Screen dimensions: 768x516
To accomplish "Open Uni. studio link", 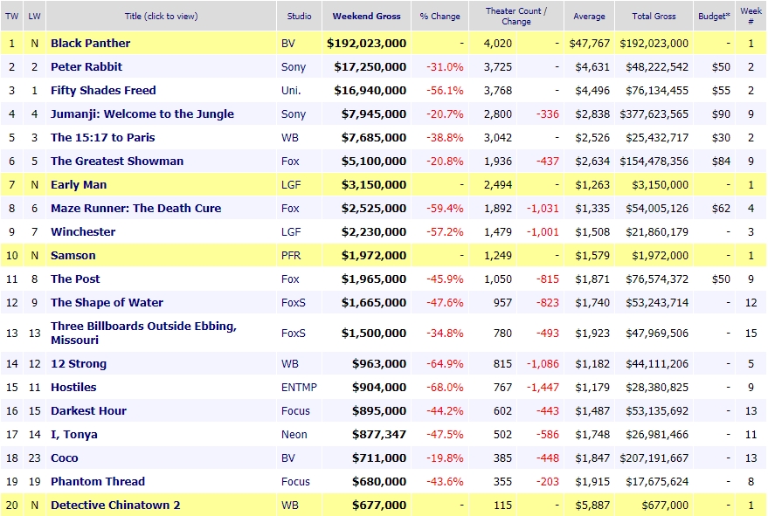I will pyautogui.click(x=292, y=90).
